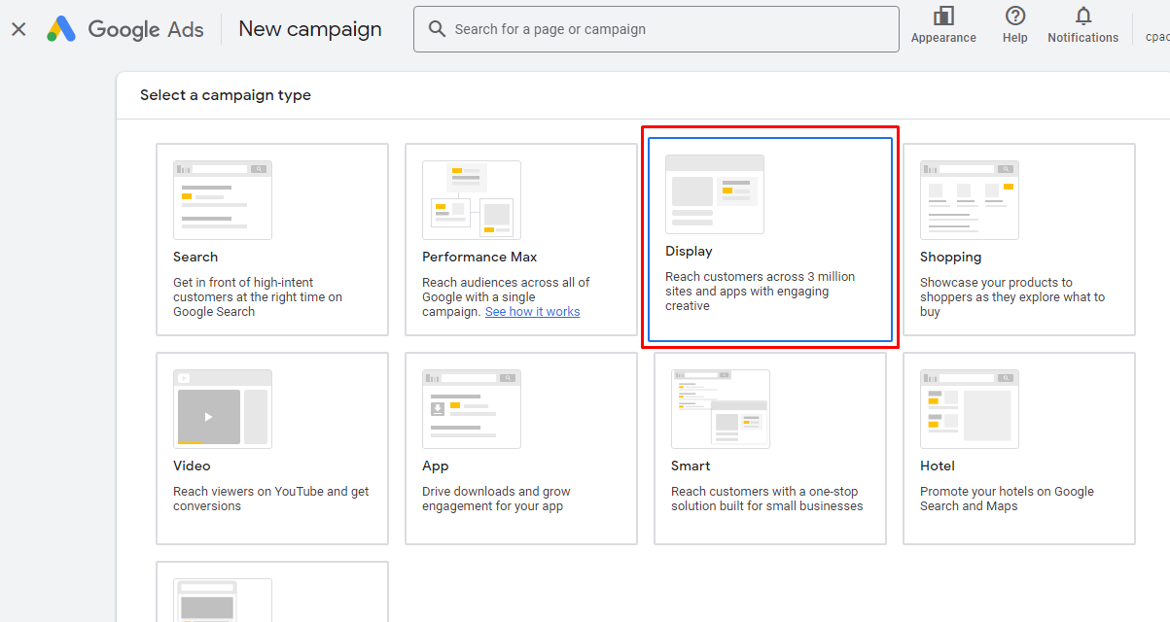Select the Smart campaign type card
This screenshot has height=622, width=1170.
pos(770,448)
